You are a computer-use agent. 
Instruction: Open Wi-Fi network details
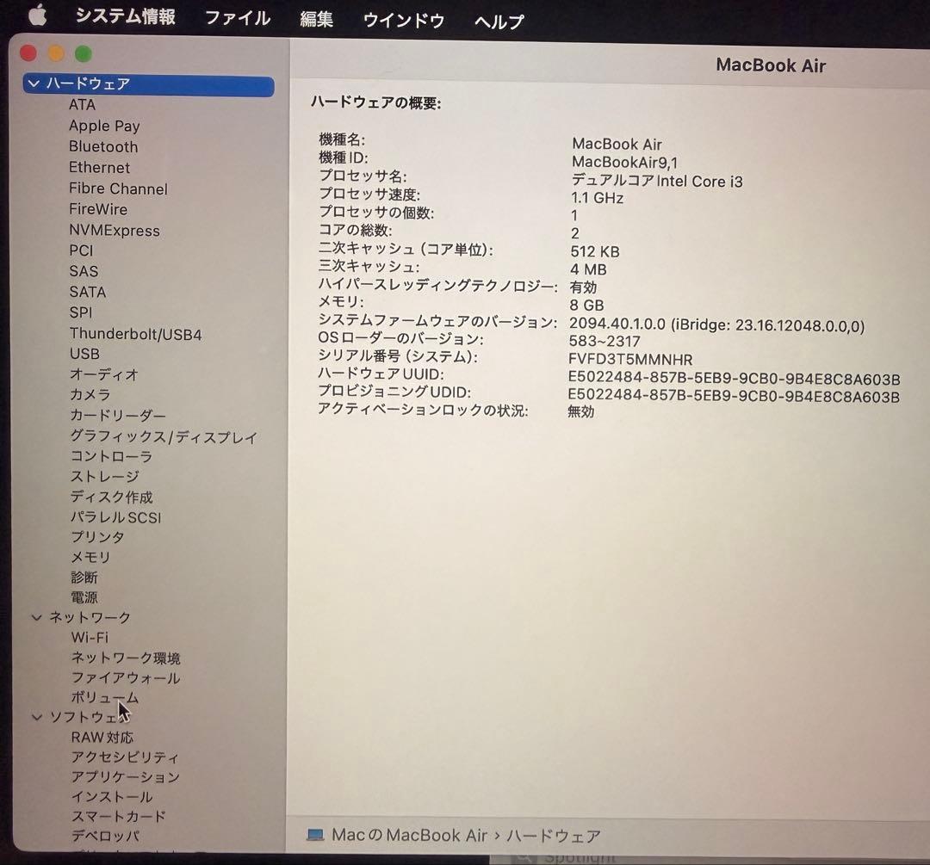[89, 638]
